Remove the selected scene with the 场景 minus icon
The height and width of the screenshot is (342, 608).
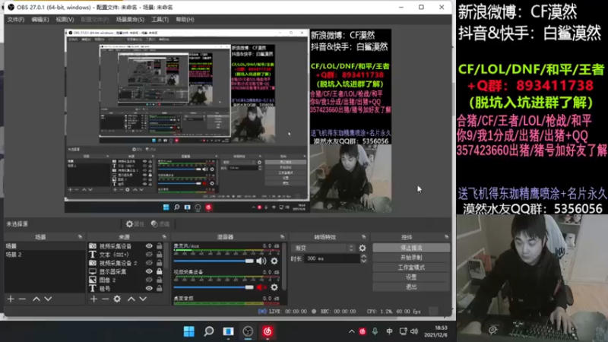pos(22,299)
